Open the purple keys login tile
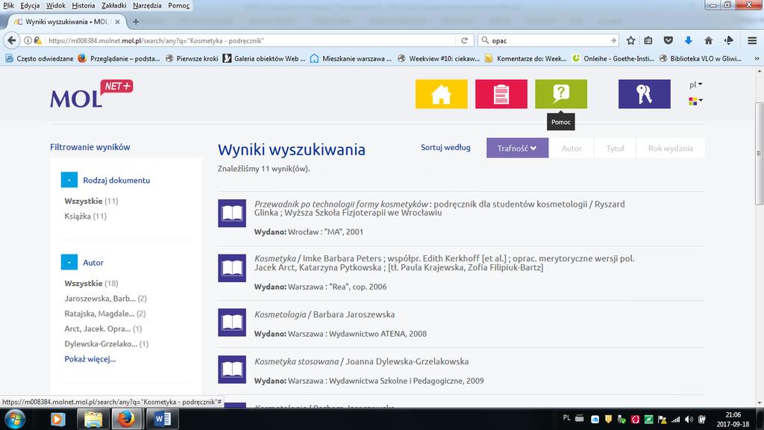The width and height of the screenshot is (764, 430). (644, 94)
